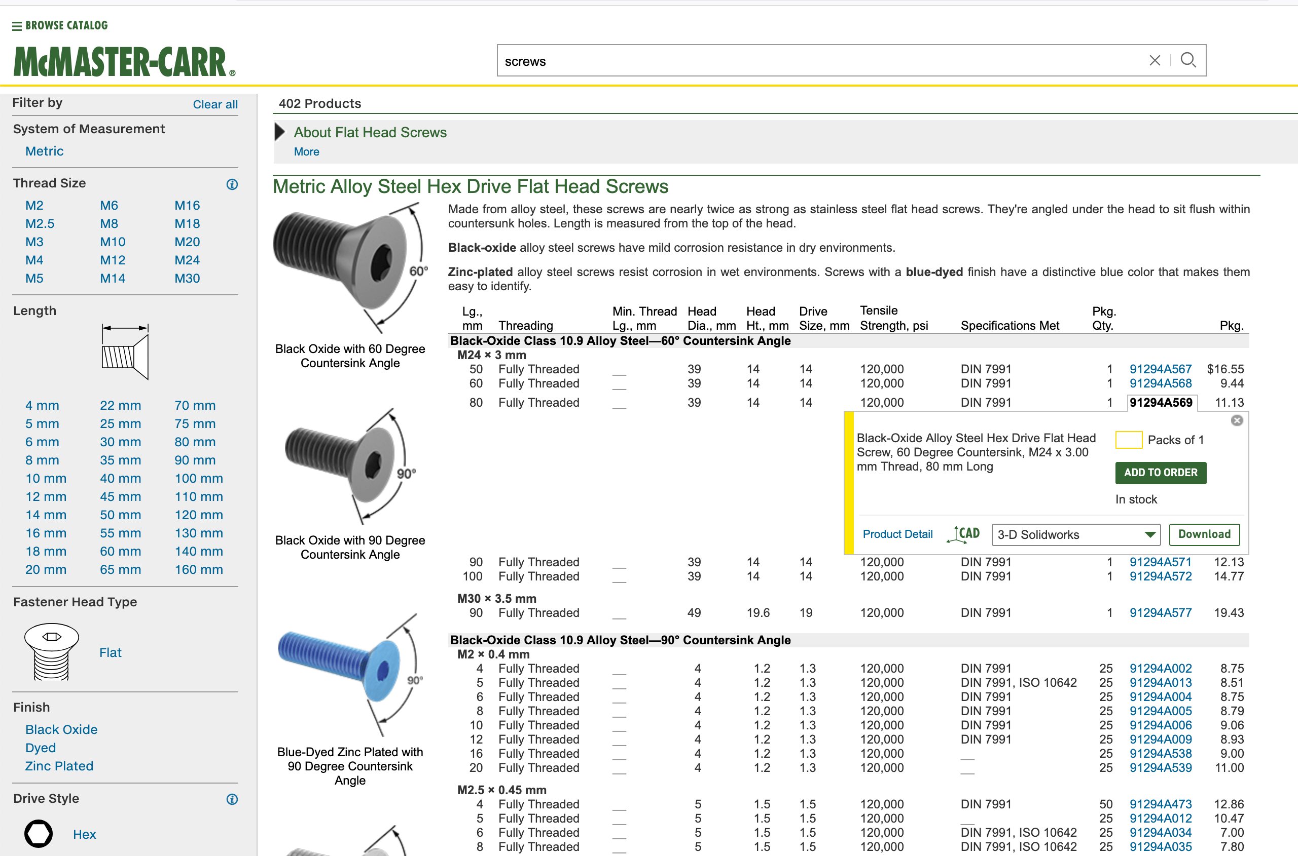Filter by Zinc Plated finish

pyautogui.click(x=59, y=766)
